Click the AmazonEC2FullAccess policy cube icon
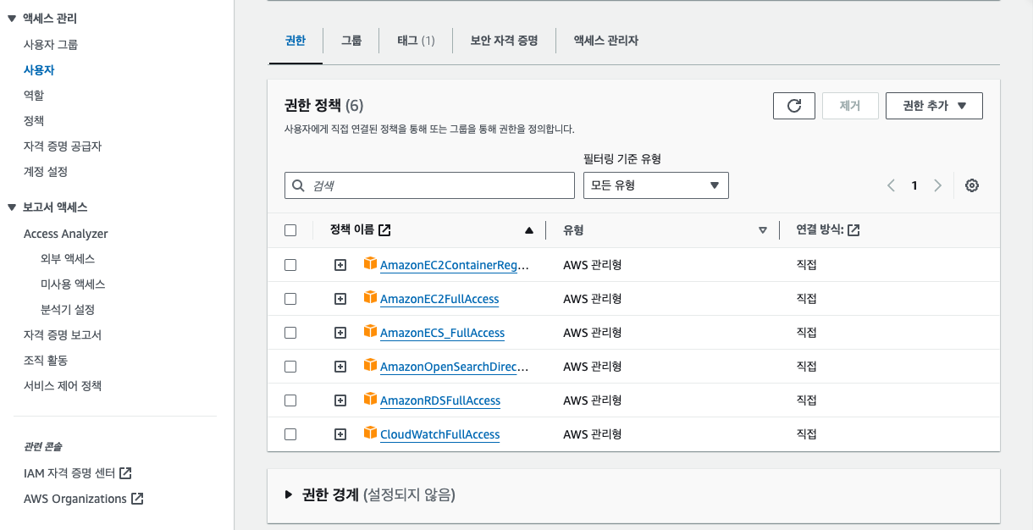The height and width of the screenshot is (530, 1033). tap(370, 297)
